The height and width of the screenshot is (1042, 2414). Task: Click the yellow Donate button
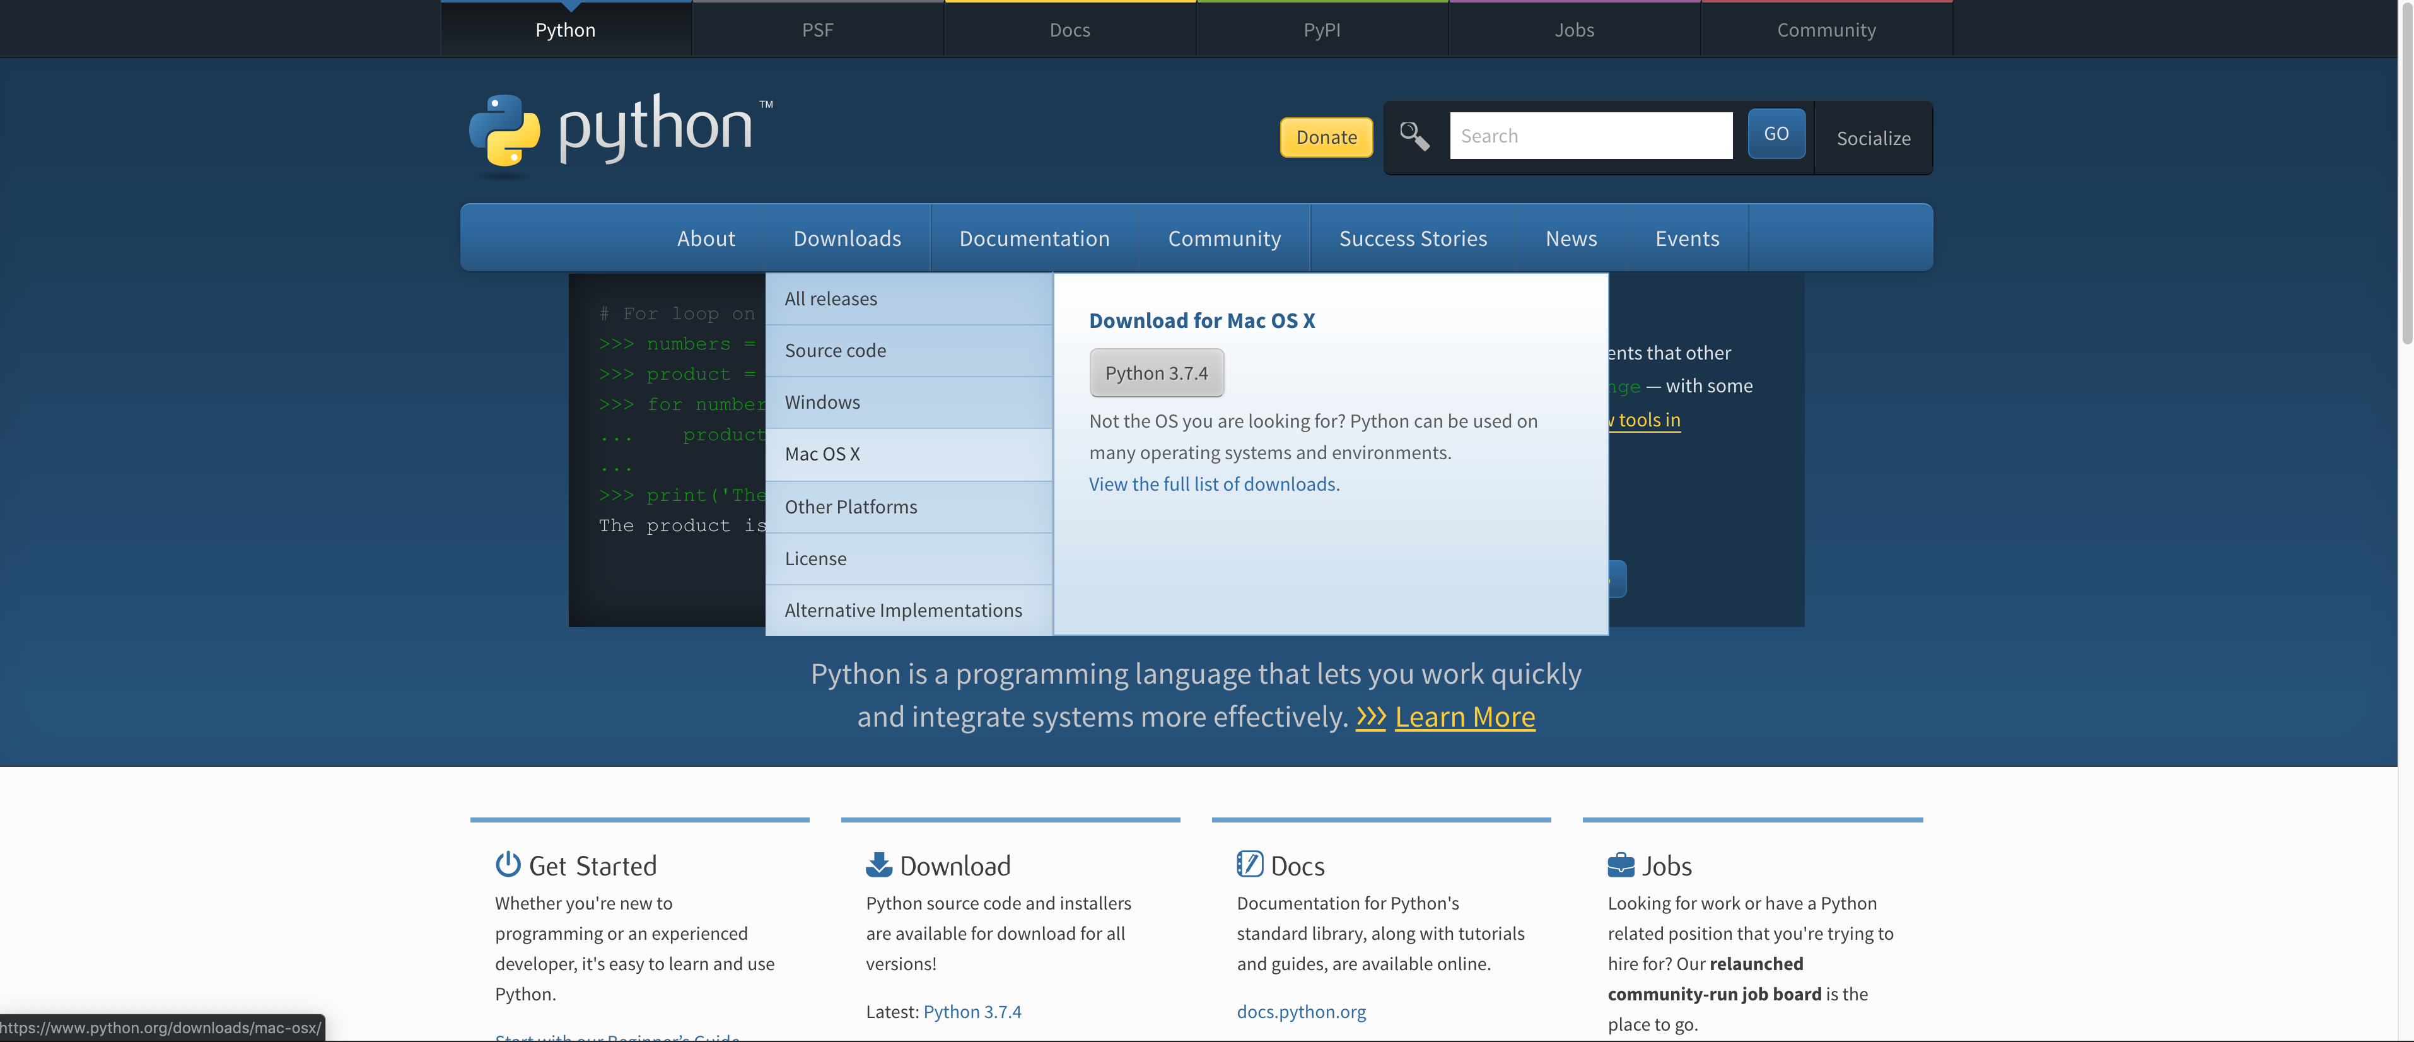(x=1325, y=137)
